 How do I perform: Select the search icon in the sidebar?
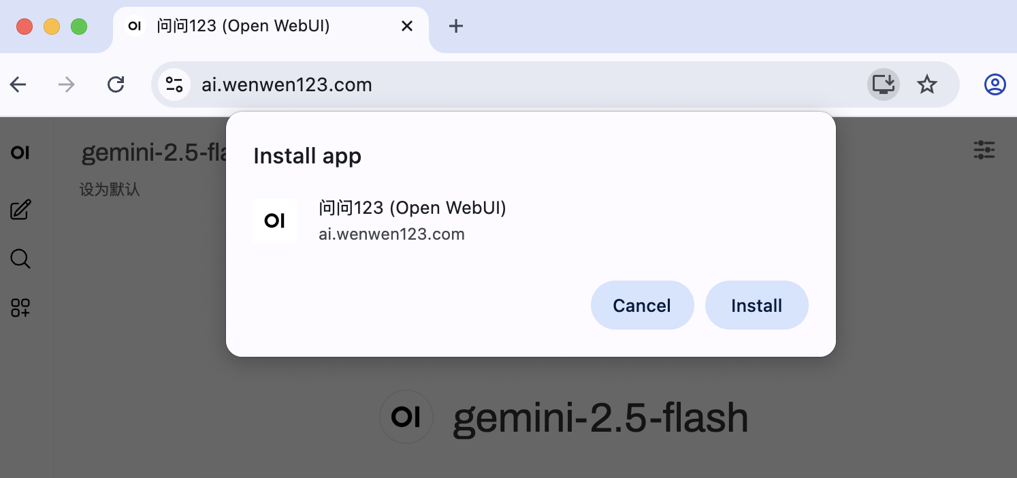(20, 259)
